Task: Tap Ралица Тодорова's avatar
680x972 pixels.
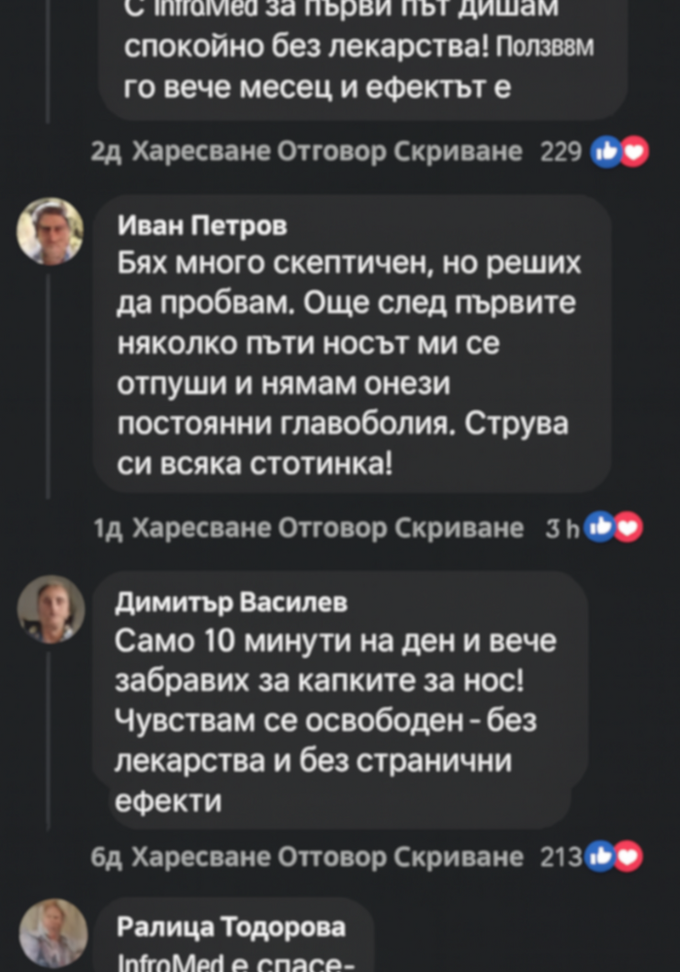Action: (x=52, y=931)
